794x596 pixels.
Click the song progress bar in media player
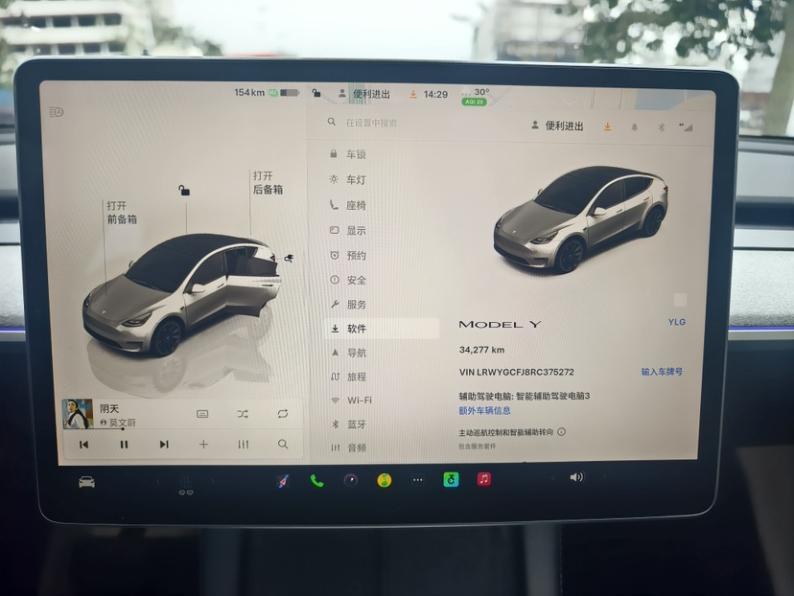coord(182,429)
